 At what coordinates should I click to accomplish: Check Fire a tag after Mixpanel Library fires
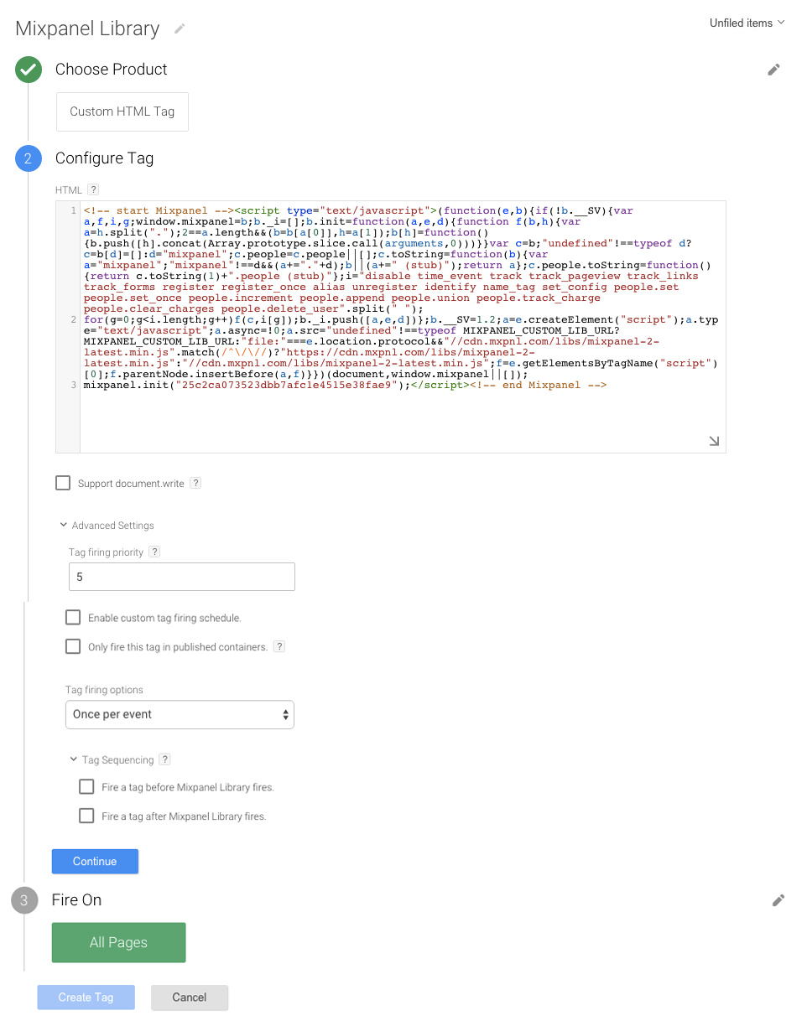[86, 816]
